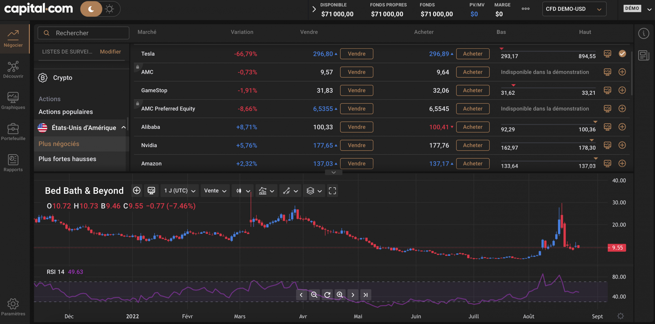Viewport: 655px width, 324px height.
Task: Open chart icon for AMC row
Action: (x=607, y=72)
